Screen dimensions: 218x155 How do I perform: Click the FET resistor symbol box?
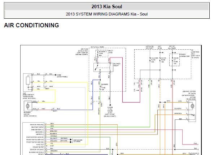28,81
